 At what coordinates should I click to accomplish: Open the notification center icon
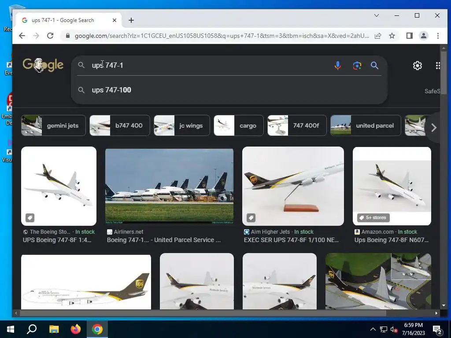[437, 330]
